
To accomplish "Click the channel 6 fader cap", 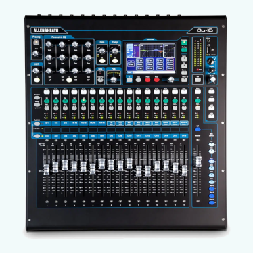I will click(93, 169).
